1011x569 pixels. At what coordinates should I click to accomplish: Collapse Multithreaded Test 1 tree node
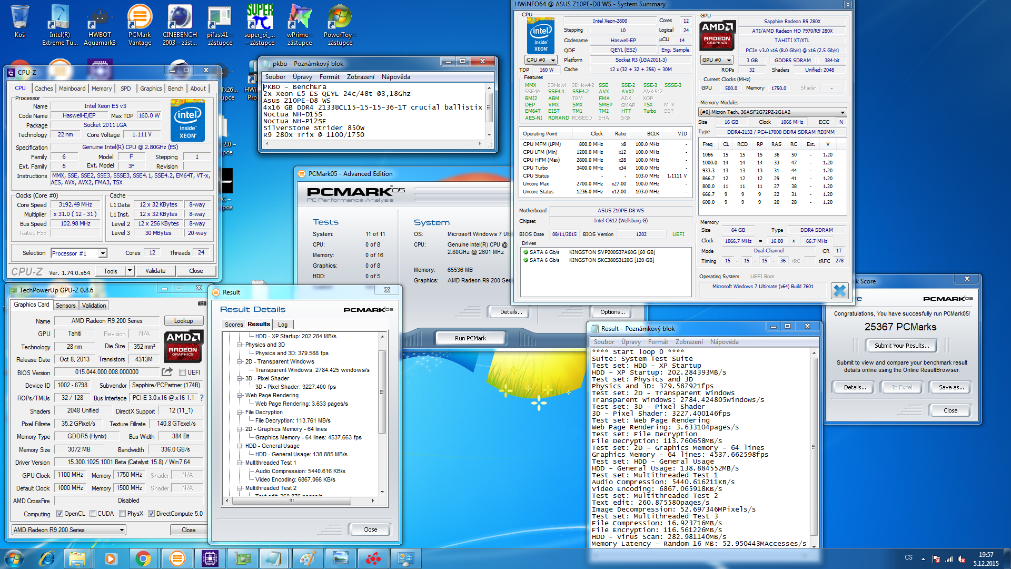tap(240, 463)
